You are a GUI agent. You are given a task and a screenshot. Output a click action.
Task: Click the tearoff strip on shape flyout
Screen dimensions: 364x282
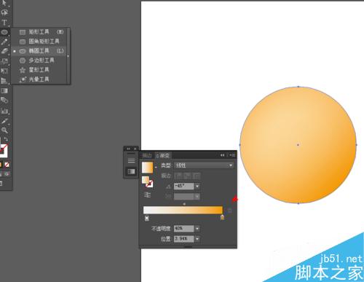pyautogui.click(x=68, y=56)
